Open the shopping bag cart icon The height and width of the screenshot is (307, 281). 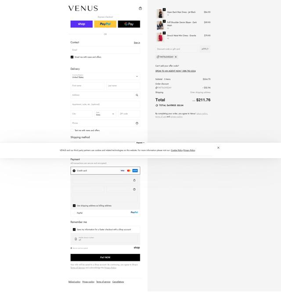coord(140,8)
